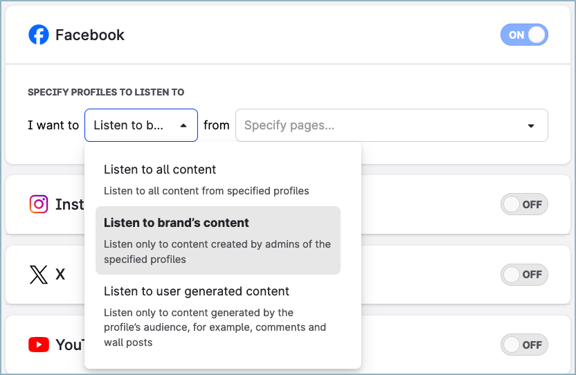Click the 'I want to' label text
This screenshot has height=375, width=576.
[53, 125]
